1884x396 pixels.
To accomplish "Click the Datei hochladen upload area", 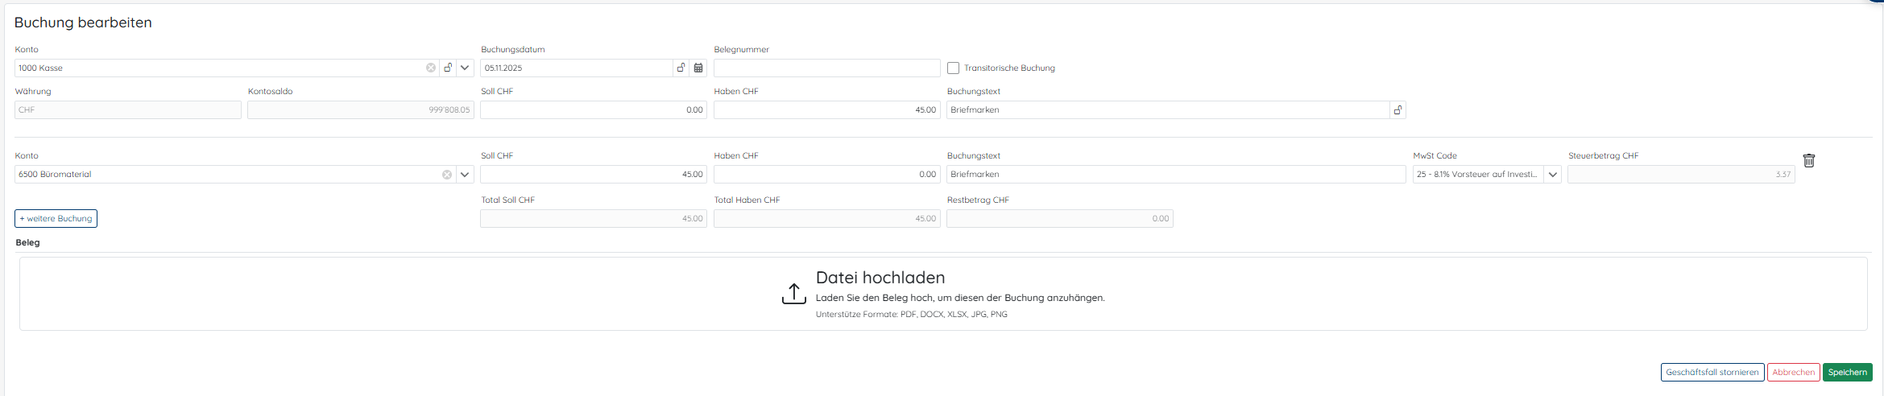I will [942, 294].
